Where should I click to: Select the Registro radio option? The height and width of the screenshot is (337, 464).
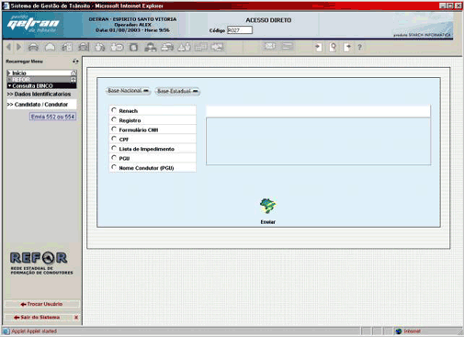point(114,119)
